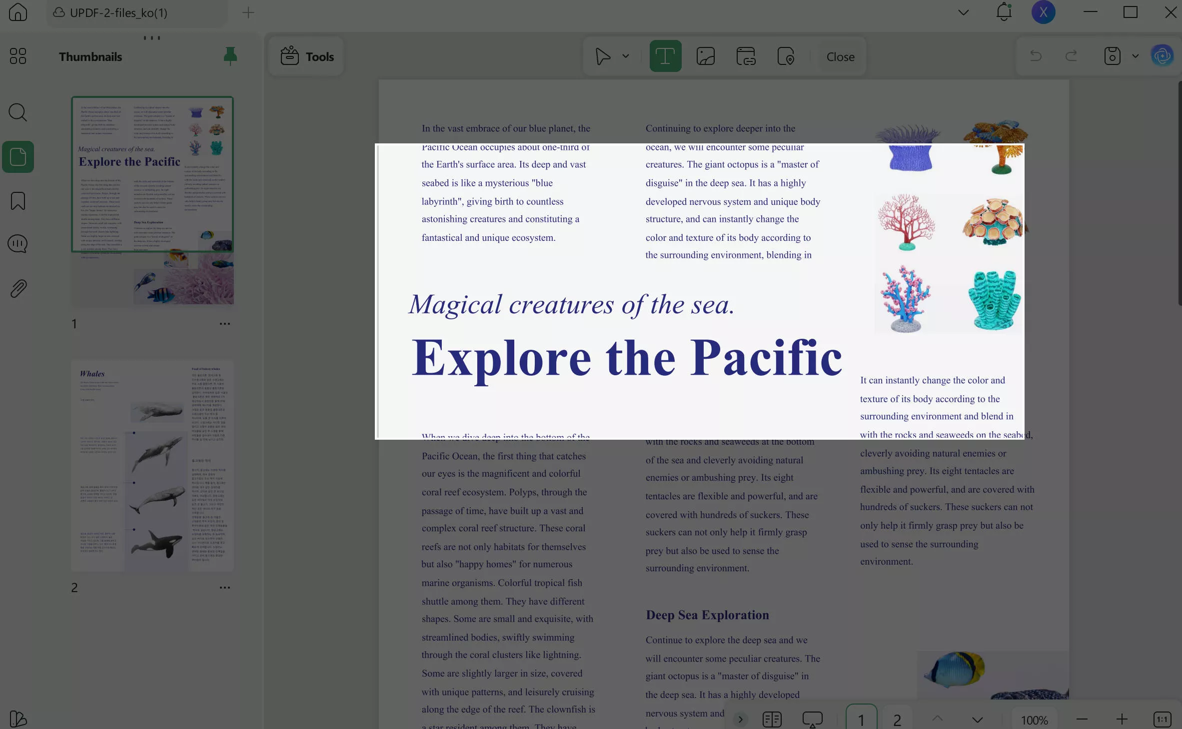1182x729 pixels.
Task: Open the Comments panel in the sidebar
Action: coord(17,243)
